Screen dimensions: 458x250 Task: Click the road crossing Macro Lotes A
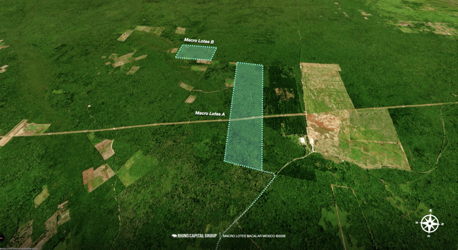[x=246, y=118]
